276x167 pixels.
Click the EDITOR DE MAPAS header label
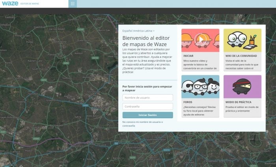(x=30, y=4)
